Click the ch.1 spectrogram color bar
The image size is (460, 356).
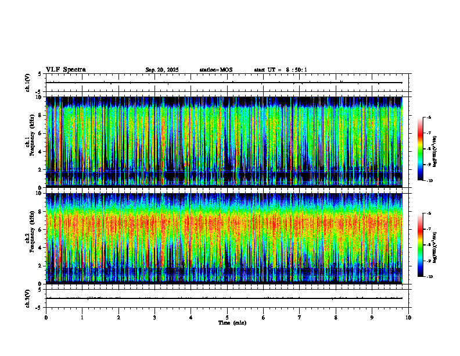click(x=420, y=149)
